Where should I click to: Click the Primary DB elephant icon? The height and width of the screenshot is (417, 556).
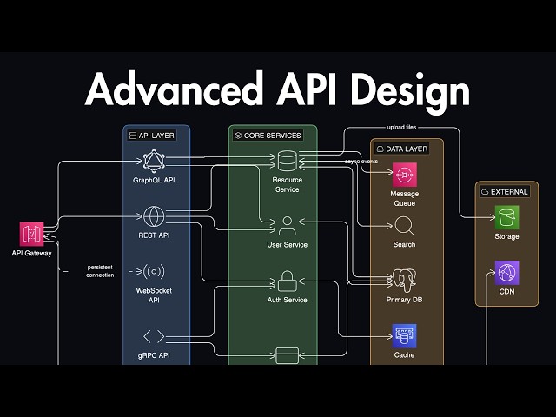point(404,280)
